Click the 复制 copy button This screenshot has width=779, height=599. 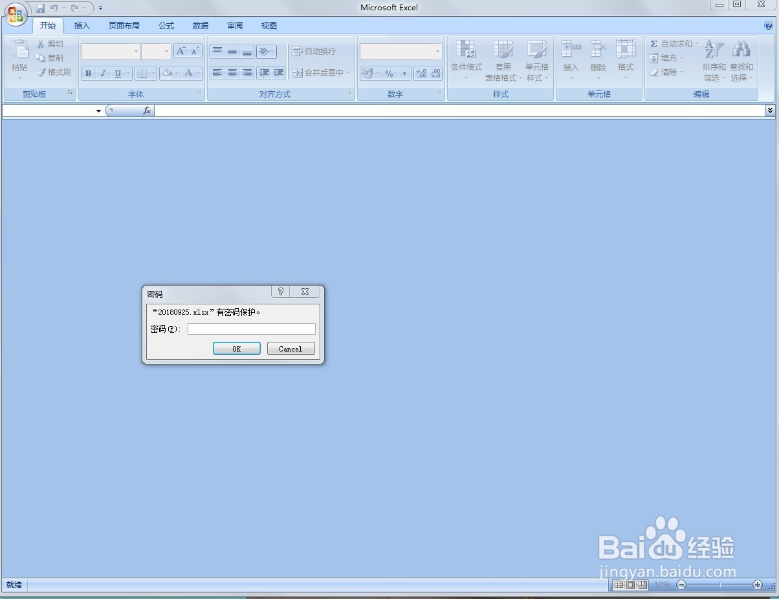50,58
